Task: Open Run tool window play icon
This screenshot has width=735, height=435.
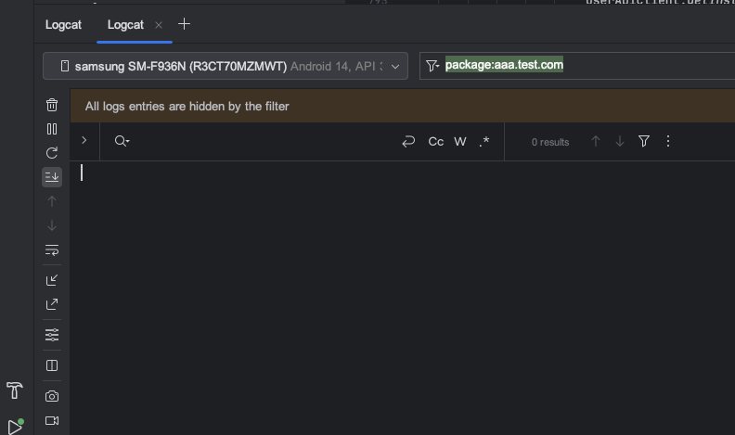Action: [x=15, y=427]
